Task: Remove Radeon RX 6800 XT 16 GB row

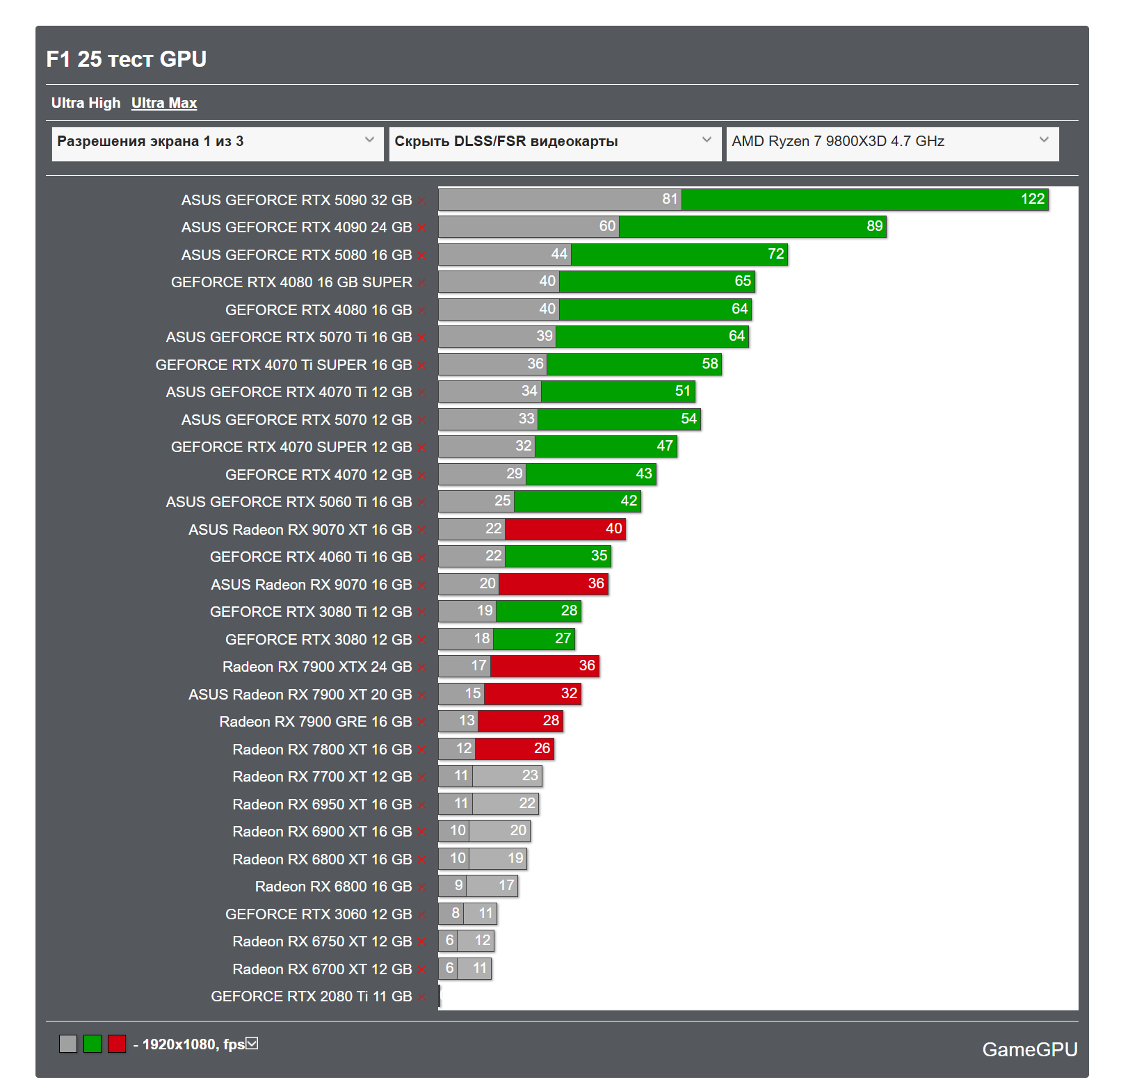Action: [422, 859]
